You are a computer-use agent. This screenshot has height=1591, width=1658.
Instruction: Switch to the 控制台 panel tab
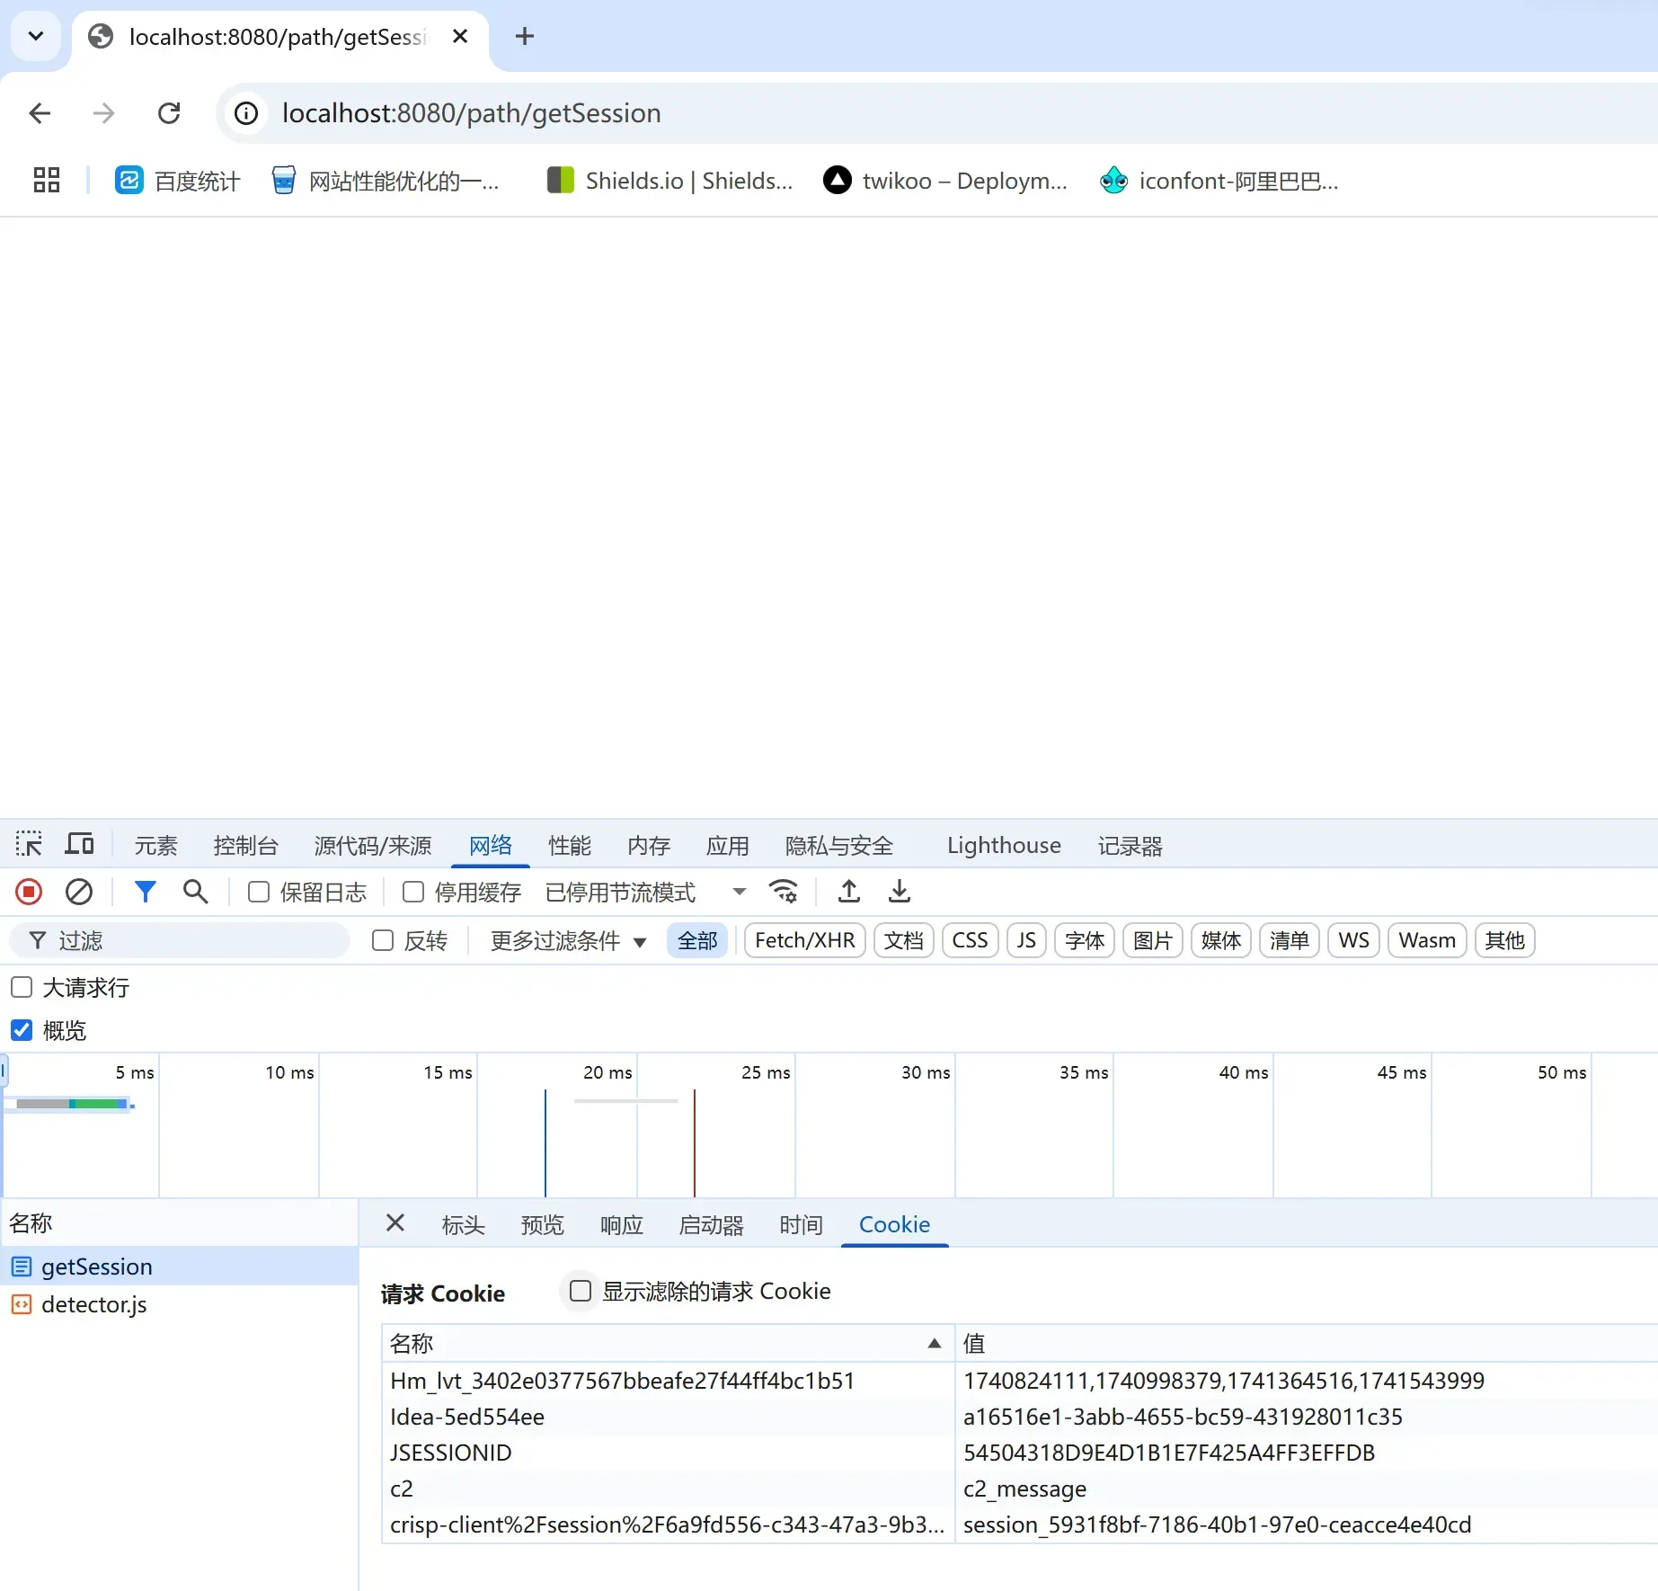click(x=245, y=846)
